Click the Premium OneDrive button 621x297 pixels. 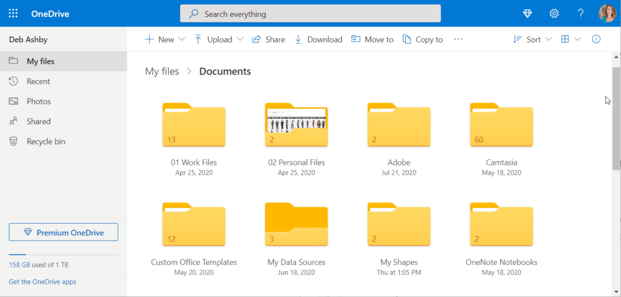(64, 232)
